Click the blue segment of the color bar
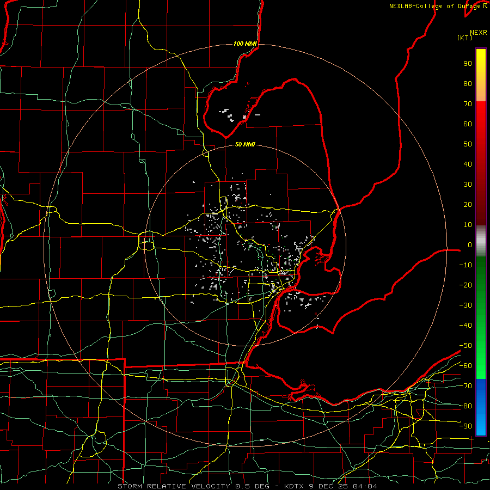Viewport: 490px width, 490px height. click(x=481, y=407)
